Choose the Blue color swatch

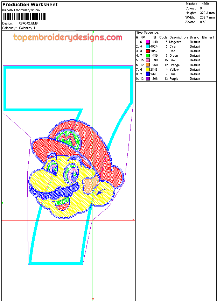pyautogui.click(x=148, y=74)
